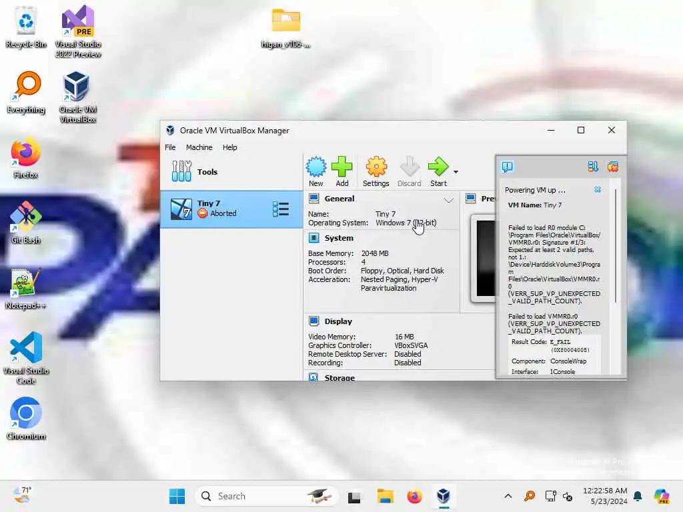Open the File menu
683x512 pixels.
pos(170,147)
